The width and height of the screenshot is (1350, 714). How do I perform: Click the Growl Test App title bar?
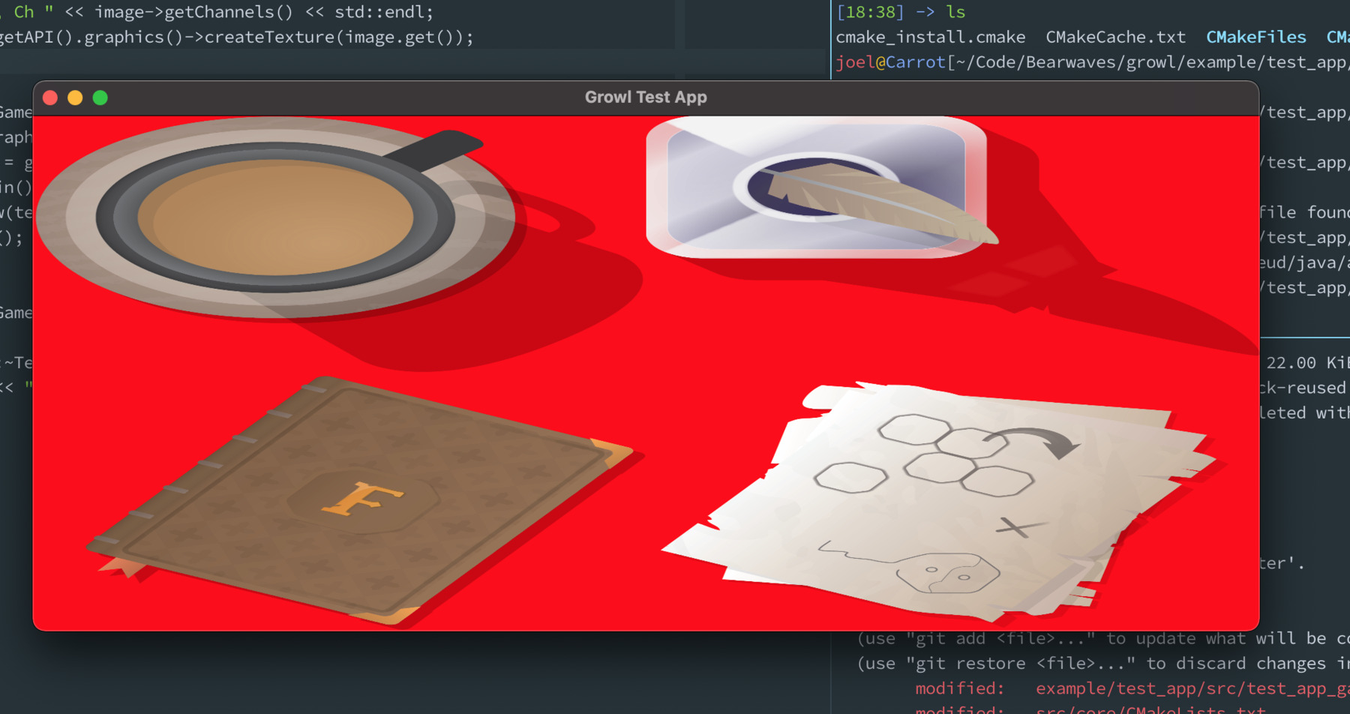pos(645,97)
